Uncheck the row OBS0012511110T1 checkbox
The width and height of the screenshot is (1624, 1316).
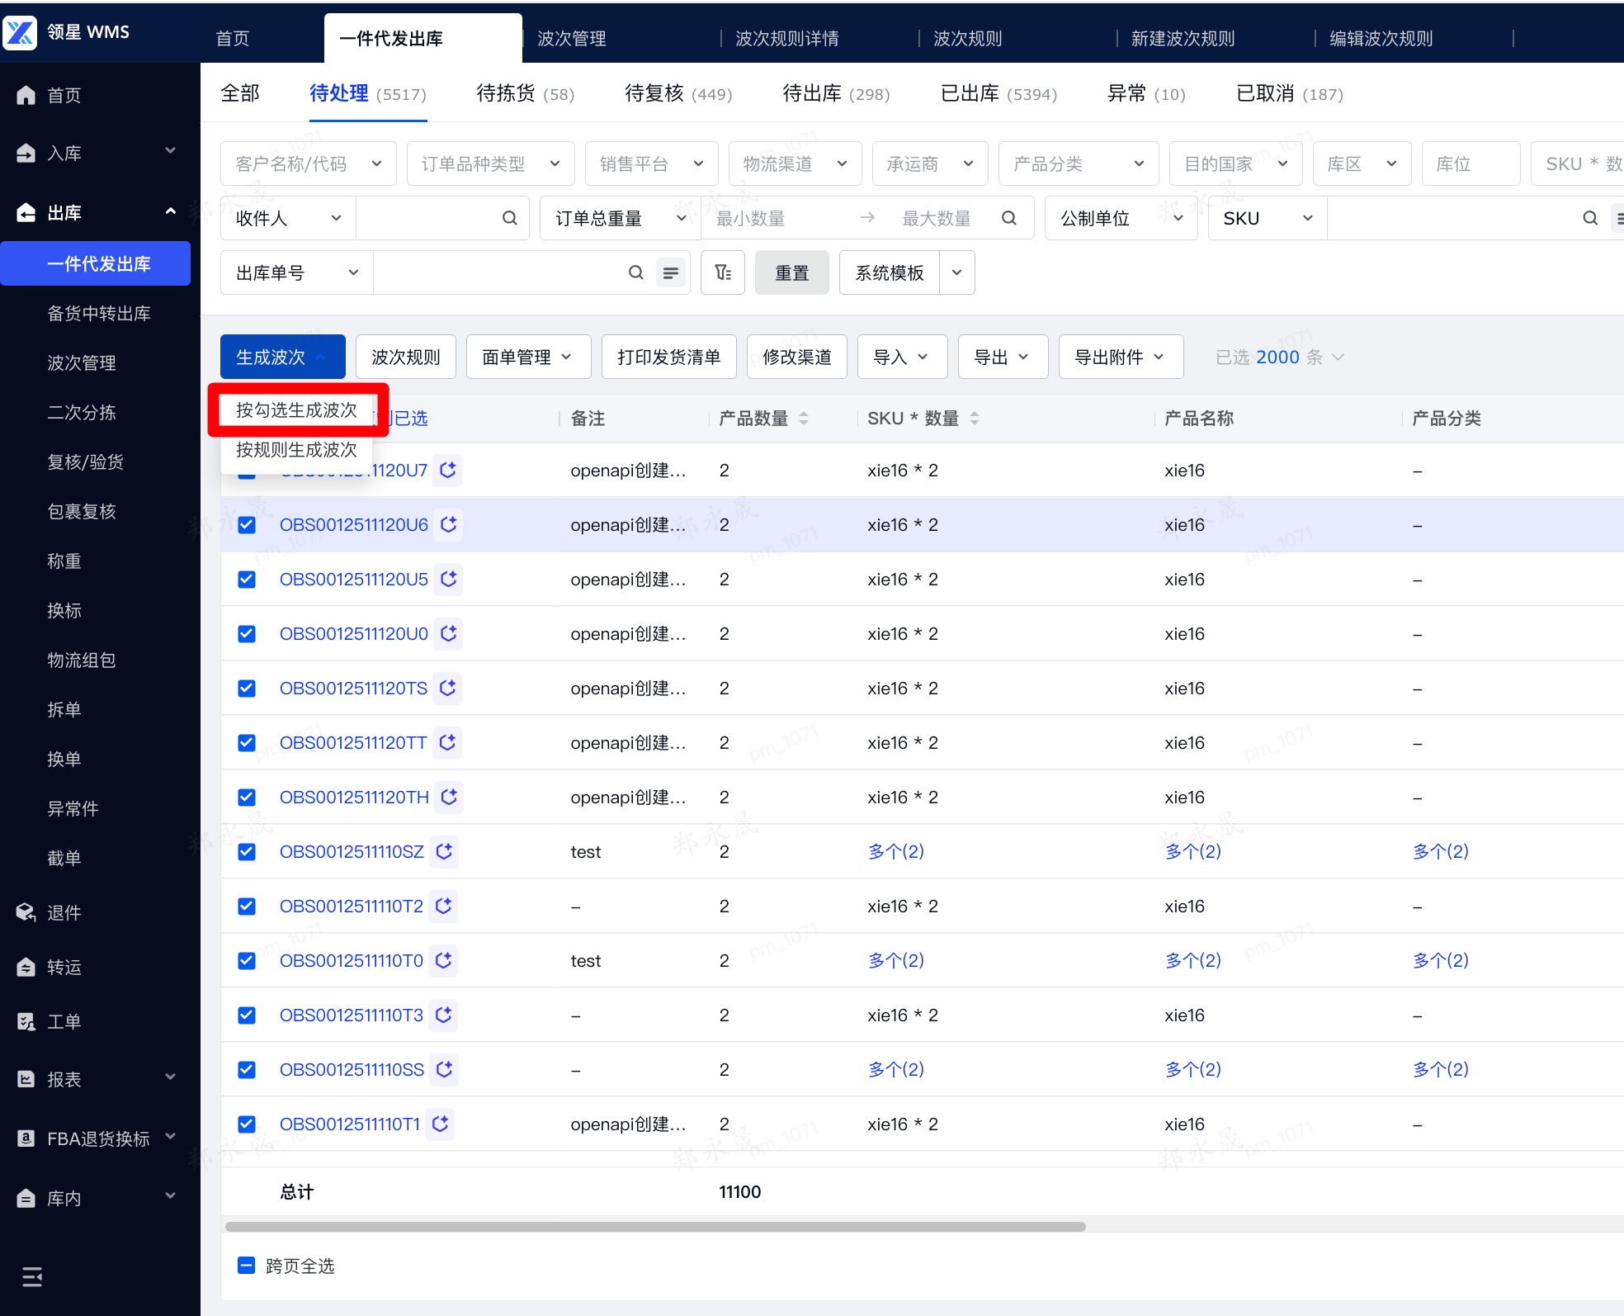click(246, 1124)
